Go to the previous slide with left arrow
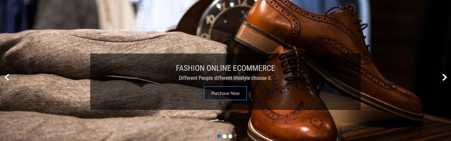This screenshot has width=451, height=141. (x=7, y=78)
